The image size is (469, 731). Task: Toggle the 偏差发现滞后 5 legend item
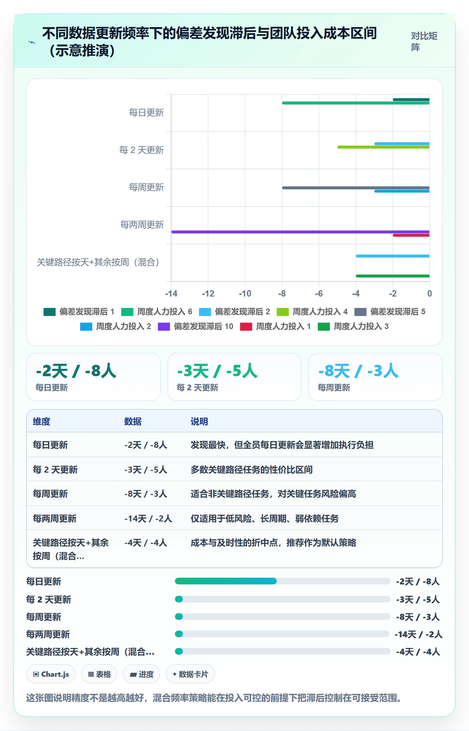(x=390, y=312)
